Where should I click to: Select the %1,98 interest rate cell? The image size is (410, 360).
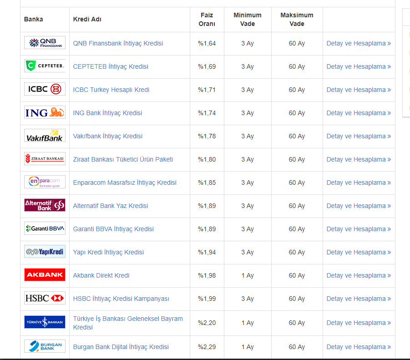click(x=207, y=275)
